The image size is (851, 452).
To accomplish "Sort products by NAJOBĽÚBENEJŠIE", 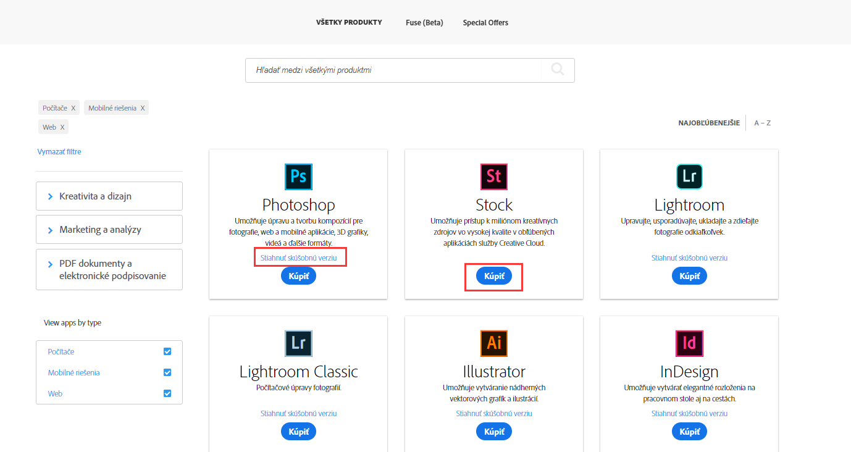I will 709,123.
